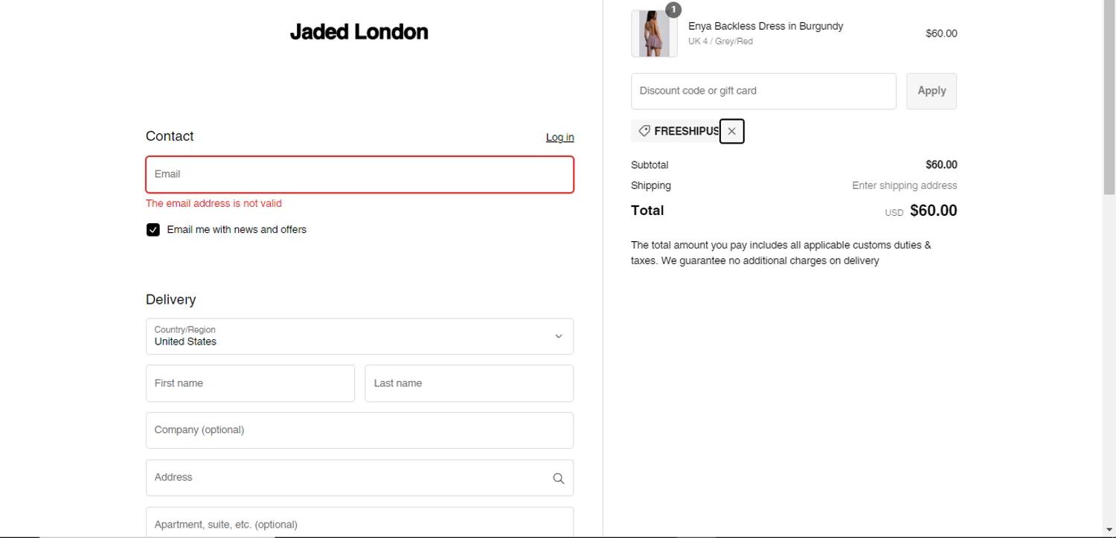Image resolution: width=1116 pixels, height=538 pixels.
Task: Click the discount tag icon beside FREESHIPUS
Action: coord(644,131)
